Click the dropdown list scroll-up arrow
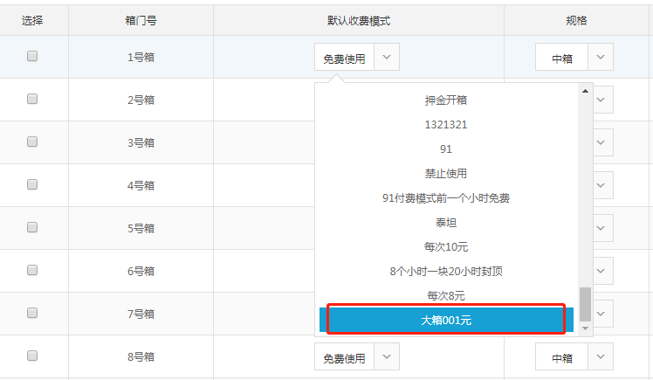 [585, 91]
